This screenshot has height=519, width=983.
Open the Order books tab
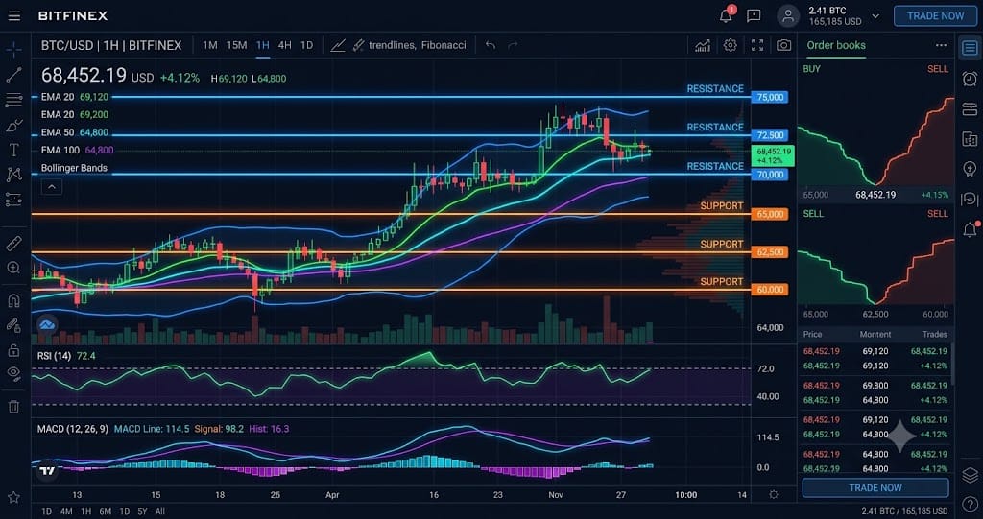pyautogui.click(x=836, y=45)
